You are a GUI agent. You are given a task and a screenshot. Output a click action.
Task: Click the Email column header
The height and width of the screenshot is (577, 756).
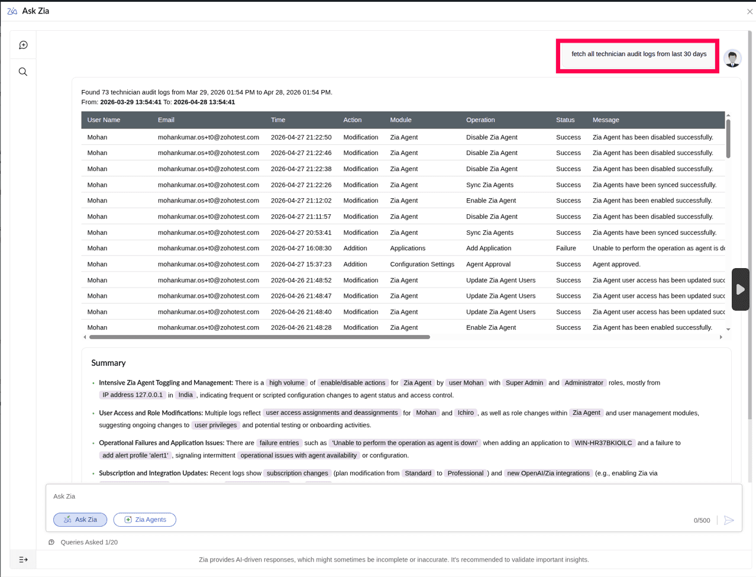point(166,120)
